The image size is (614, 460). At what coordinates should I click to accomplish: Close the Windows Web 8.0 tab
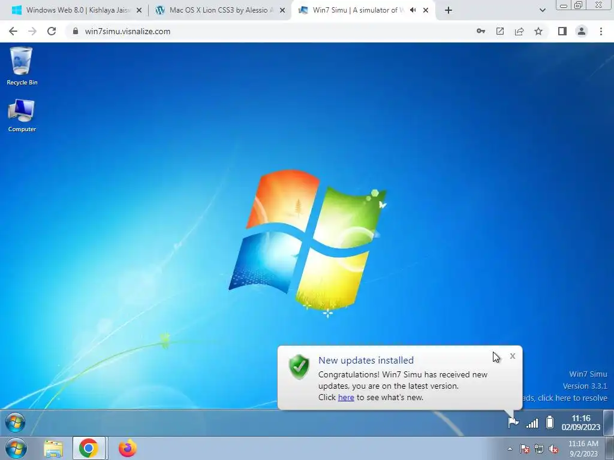click(139, 10)
